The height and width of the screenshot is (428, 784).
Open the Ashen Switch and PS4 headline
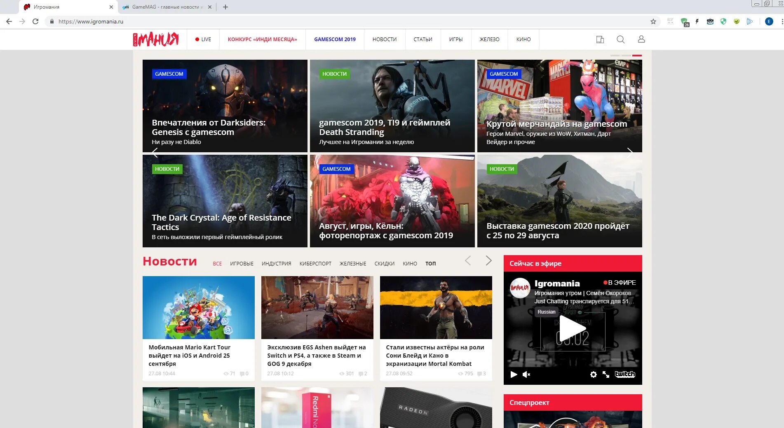point(317,356)
